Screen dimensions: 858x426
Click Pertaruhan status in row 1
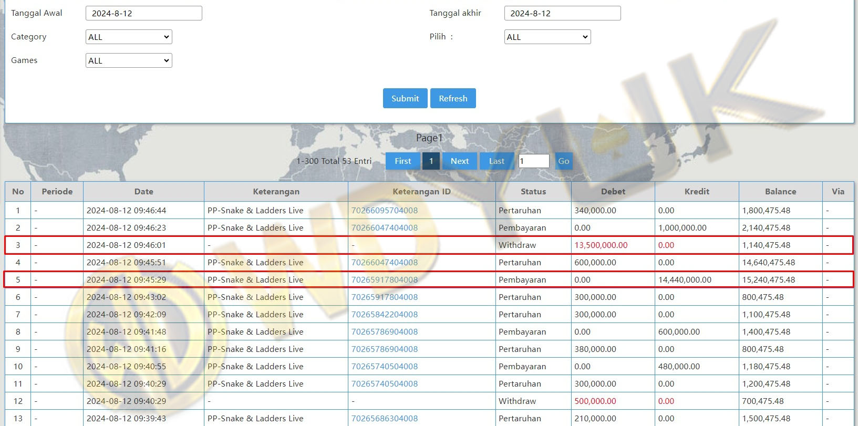coord(520,210)
